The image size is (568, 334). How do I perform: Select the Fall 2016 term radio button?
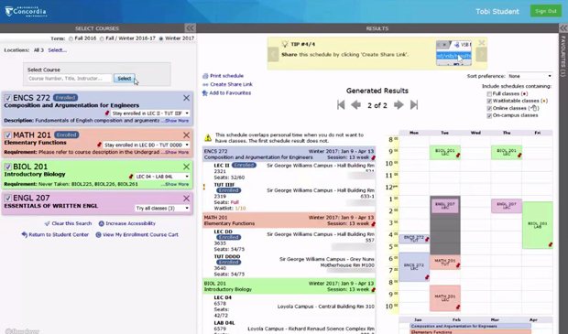click(71, 38)
